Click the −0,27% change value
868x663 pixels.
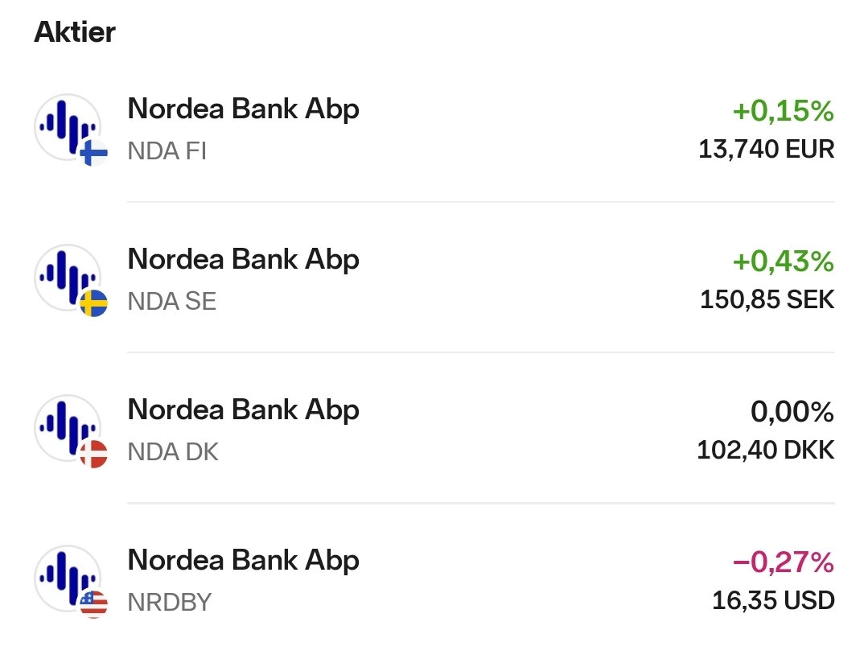coord(783,563)
